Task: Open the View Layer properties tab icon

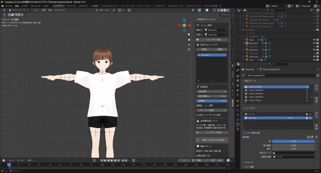Action: pos(238,85)
